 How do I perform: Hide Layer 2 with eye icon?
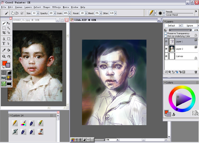[166, 49]
